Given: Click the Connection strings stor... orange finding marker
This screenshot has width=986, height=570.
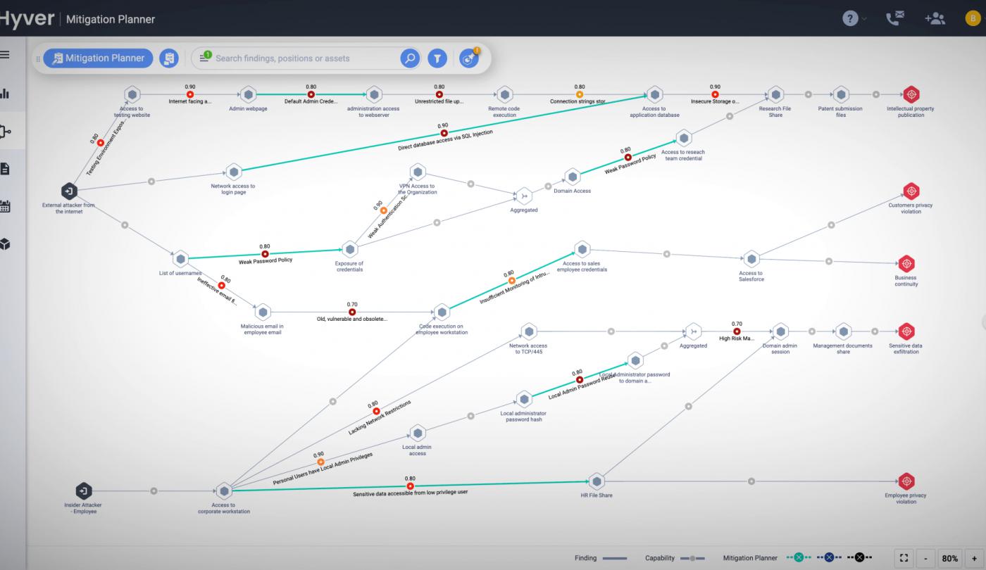Looking at the screenshot, I should tap(580, 94).
